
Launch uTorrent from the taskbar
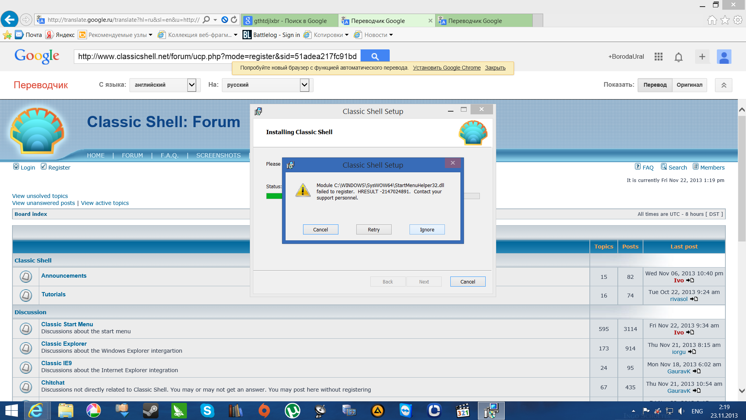tap(292, 411)
